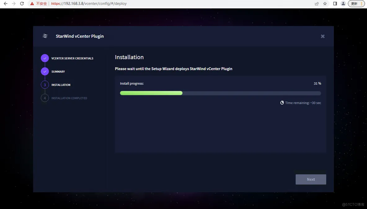Click the Next button
The image size is (367, 209).
click(x=311, y=179)
